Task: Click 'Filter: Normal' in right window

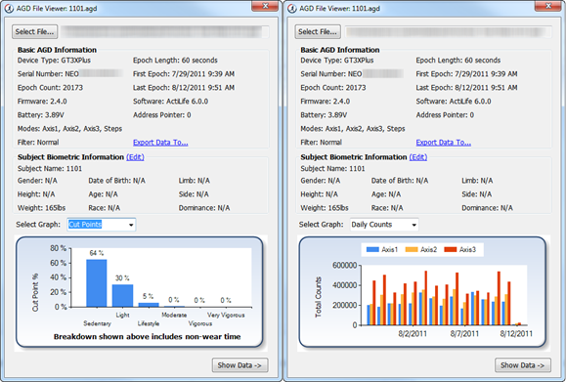Action: click(322, 143)
